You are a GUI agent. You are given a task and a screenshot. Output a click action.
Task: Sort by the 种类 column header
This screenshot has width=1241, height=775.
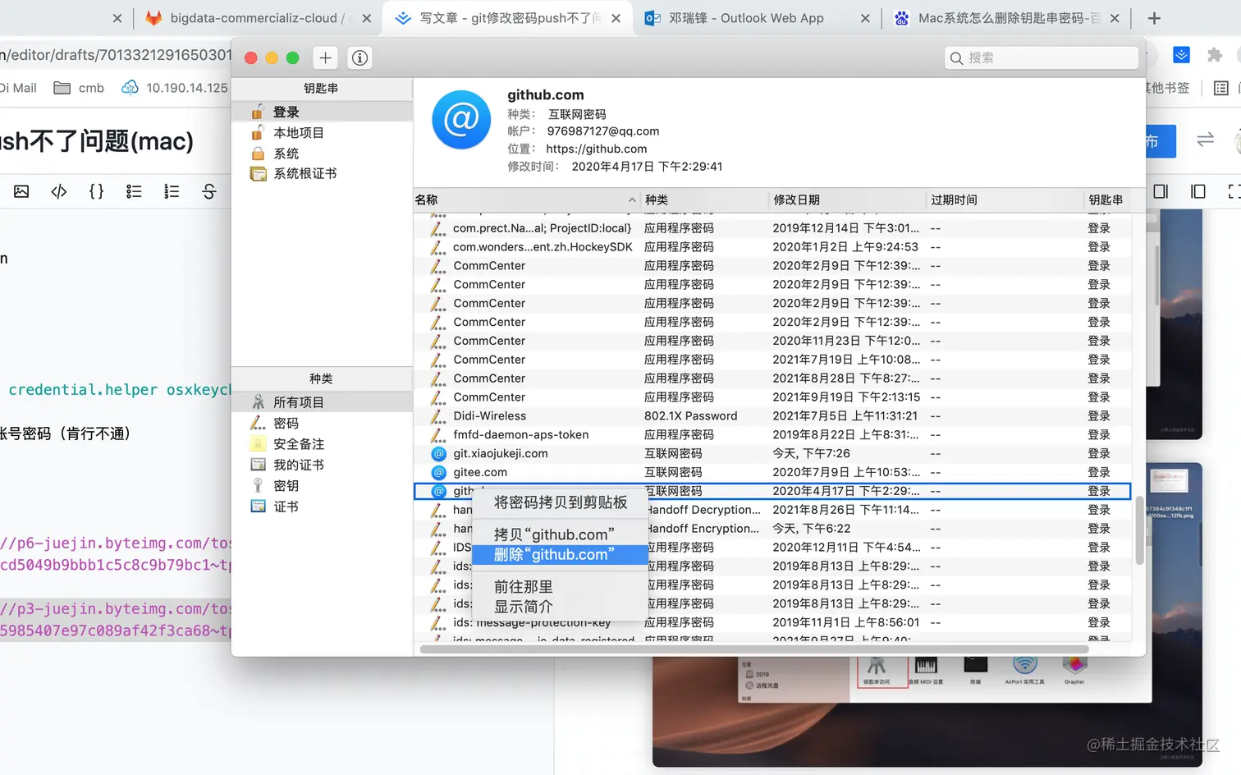[x=704, y=199]
